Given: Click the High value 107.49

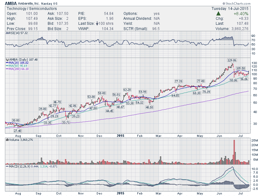Looking at the screenshot, I should [32, 19].
